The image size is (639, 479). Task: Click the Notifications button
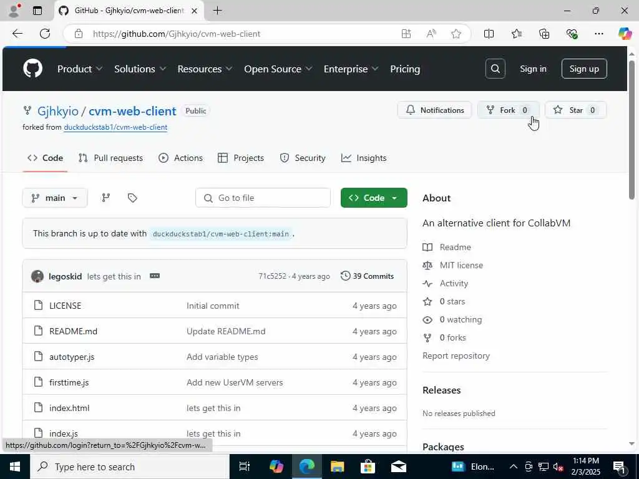point(435,110)
